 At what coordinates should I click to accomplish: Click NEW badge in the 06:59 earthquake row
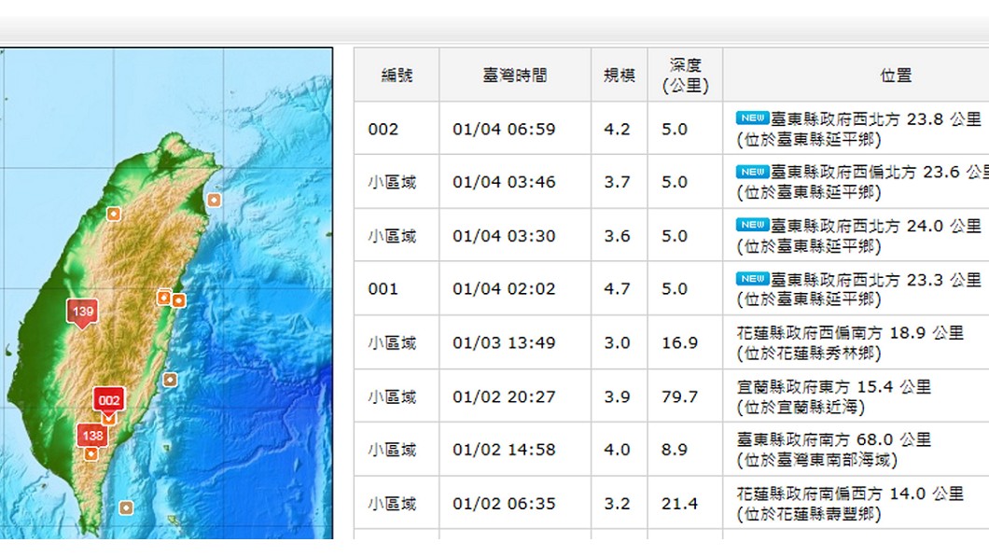point(752,118)
